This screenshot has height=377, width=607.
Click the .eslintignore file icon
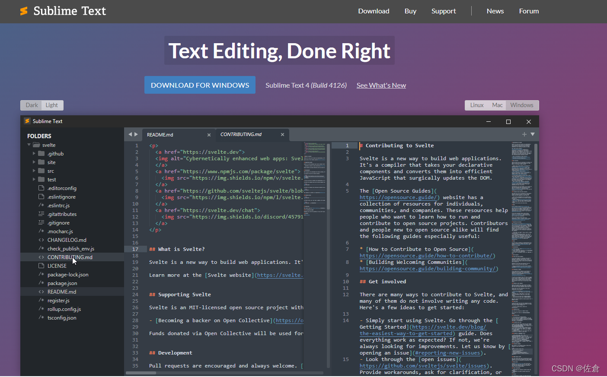pyautogui.click(x=42, y=196)
